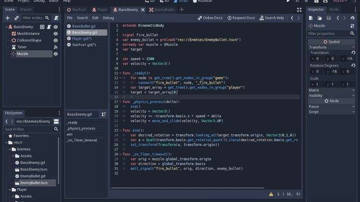Toggle distraction-free mode with the expand icon
The width and height of the screenshot is (360, 202).
299,10
